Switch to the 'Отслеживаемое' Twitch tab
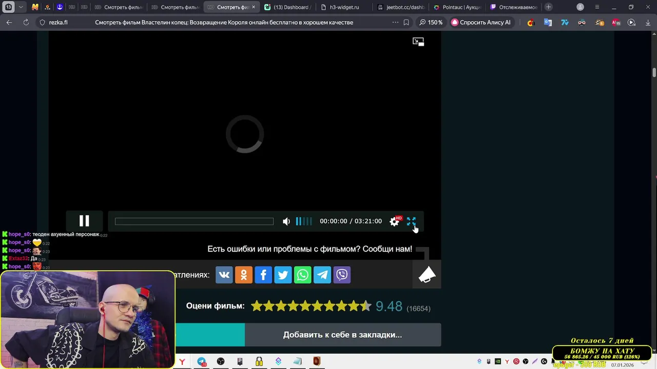The image size is (657, 369). click(513, 7)
